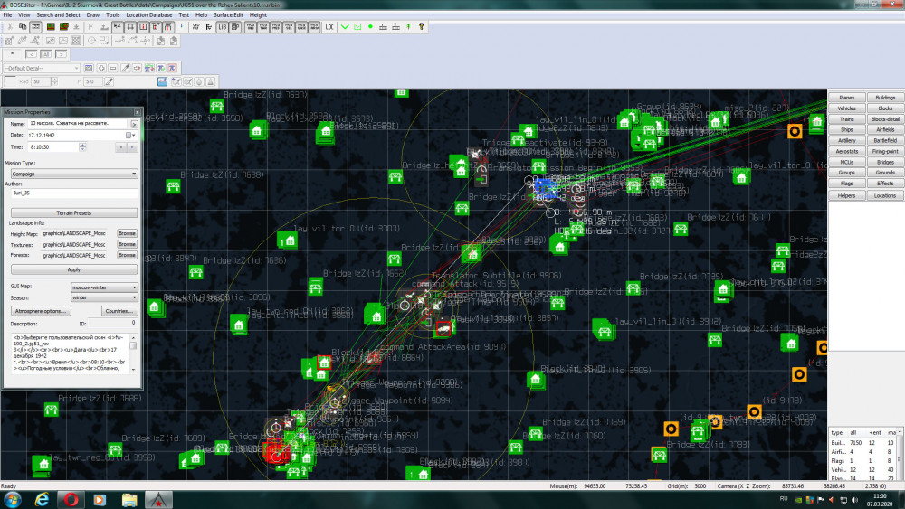This screenshot has height=509, width=905.
Task: Toggle the BP toolbar button next to LIB
Action: [235, 26]
